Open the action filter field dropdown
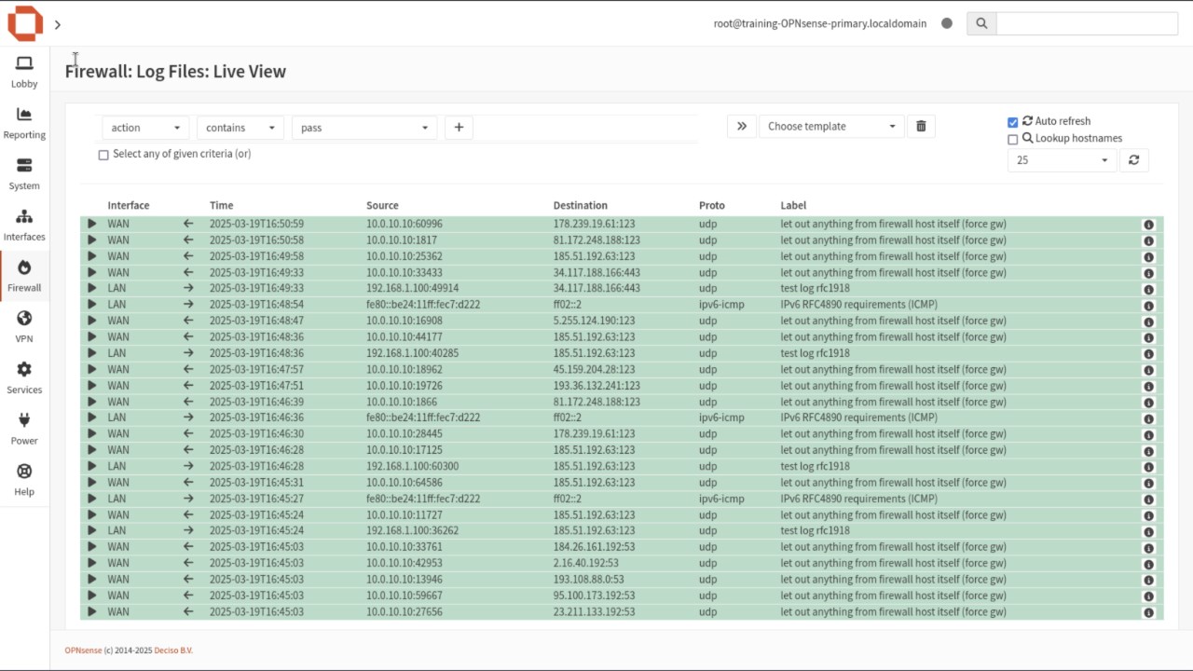Viewport: 1193px width, 671px height. click(x=145, y=128)
